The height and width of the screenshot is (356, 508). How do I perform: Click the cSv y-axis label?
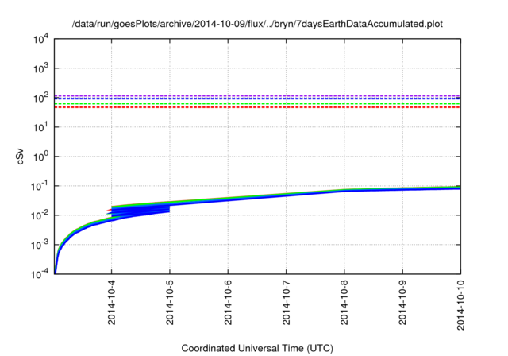[20, 157]
